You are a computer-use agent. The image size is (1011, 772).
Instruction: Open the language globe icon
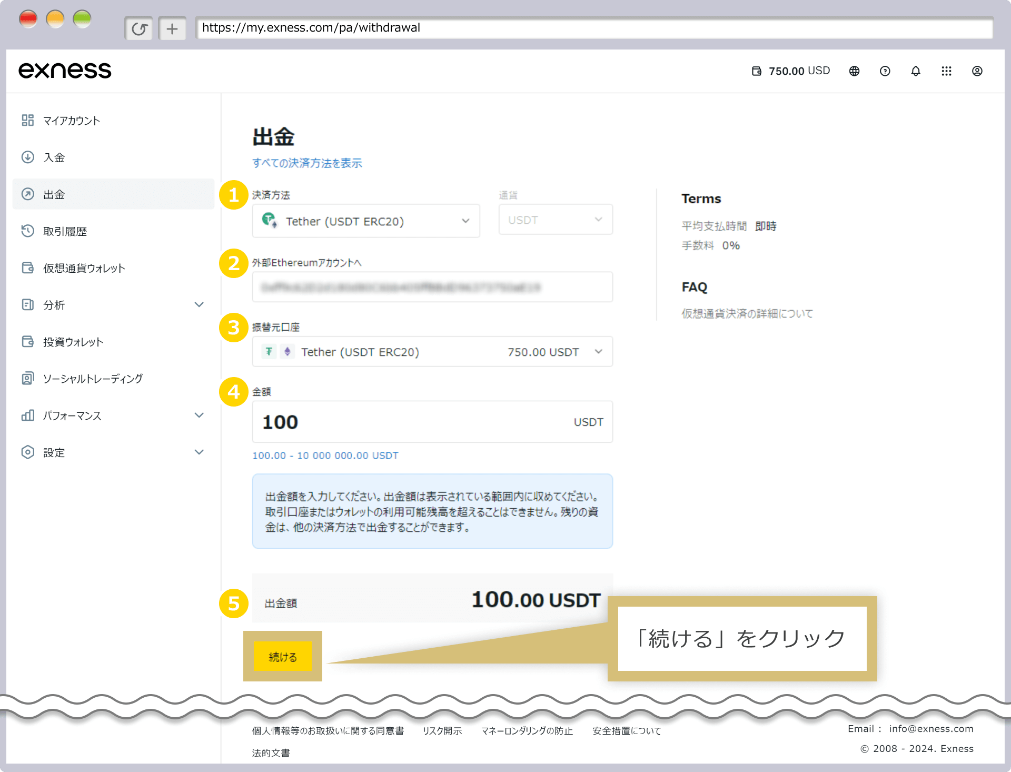point(854,71)
